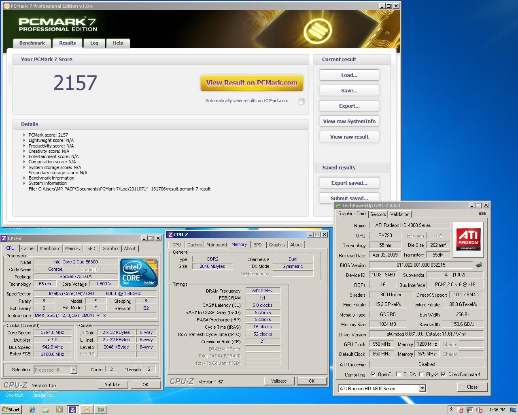This screenshot has width=518, height=415.
Task: Enable automatically view results on PCMark.com
Action: click(x=301, y=101)
